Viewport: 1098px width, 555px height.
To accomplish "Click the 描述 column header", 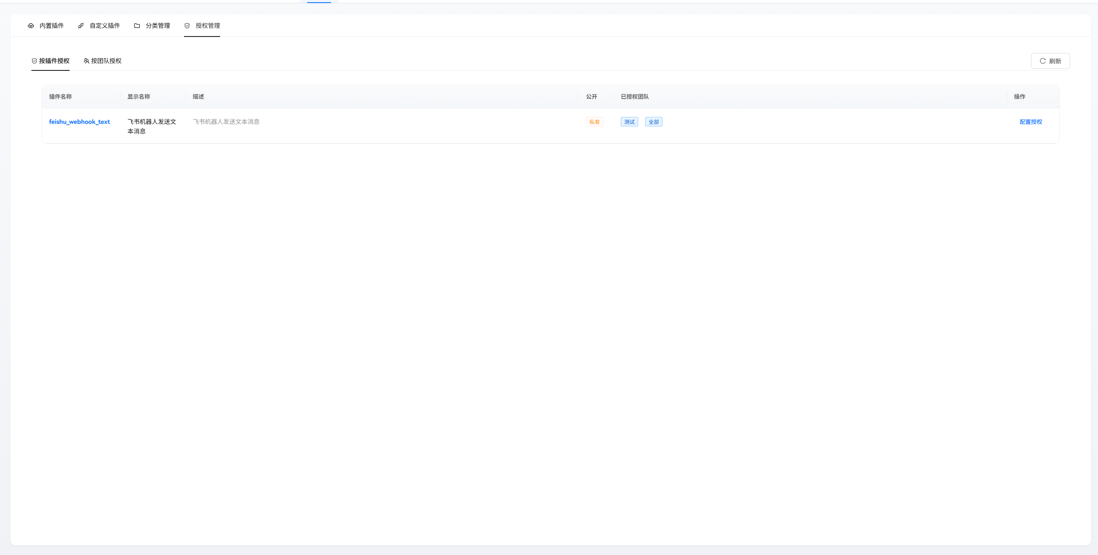I will point(198,96).
